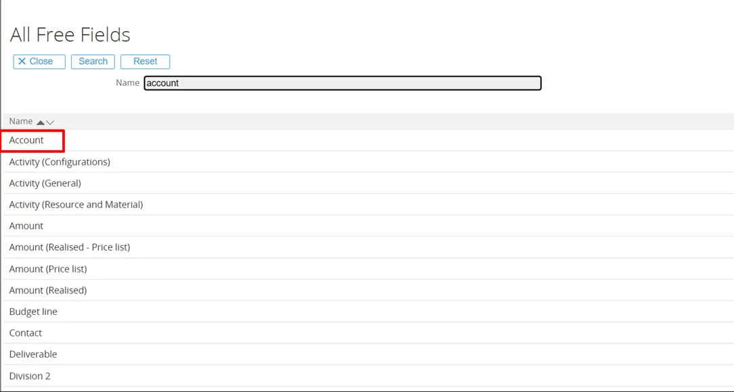
Task: Click the Name column header
Action: point(21,122)
